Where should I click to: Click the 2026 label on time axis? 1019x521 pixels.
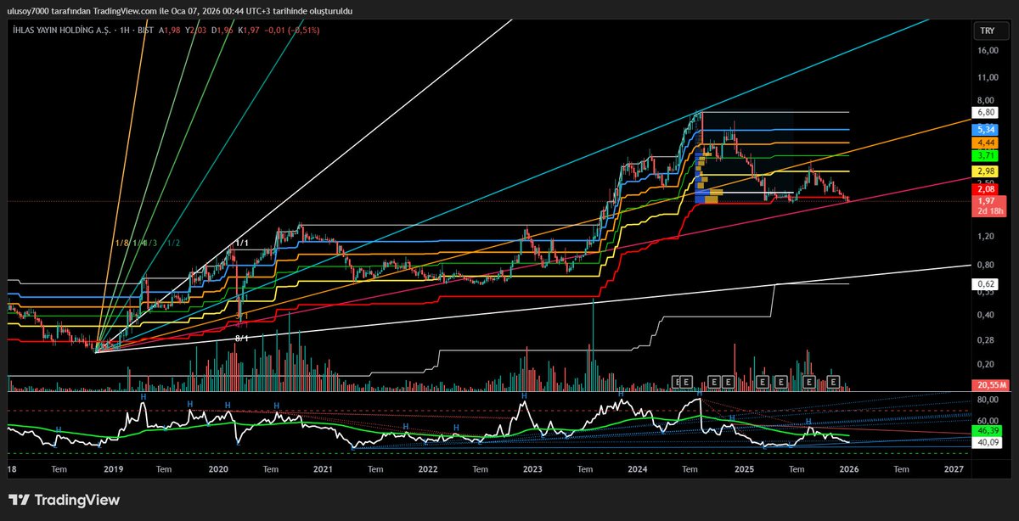849,468
